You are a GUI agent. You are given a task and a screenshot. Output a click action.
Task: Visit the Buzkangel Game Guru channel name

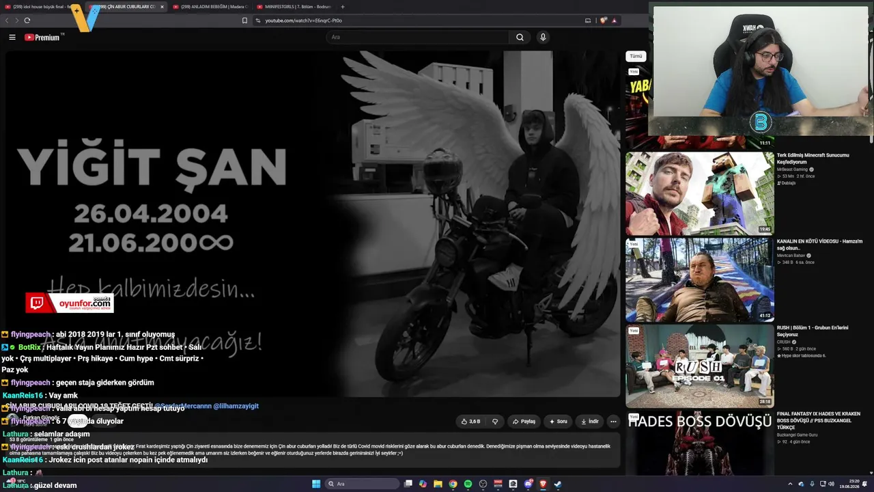click(x=798, y=435)
